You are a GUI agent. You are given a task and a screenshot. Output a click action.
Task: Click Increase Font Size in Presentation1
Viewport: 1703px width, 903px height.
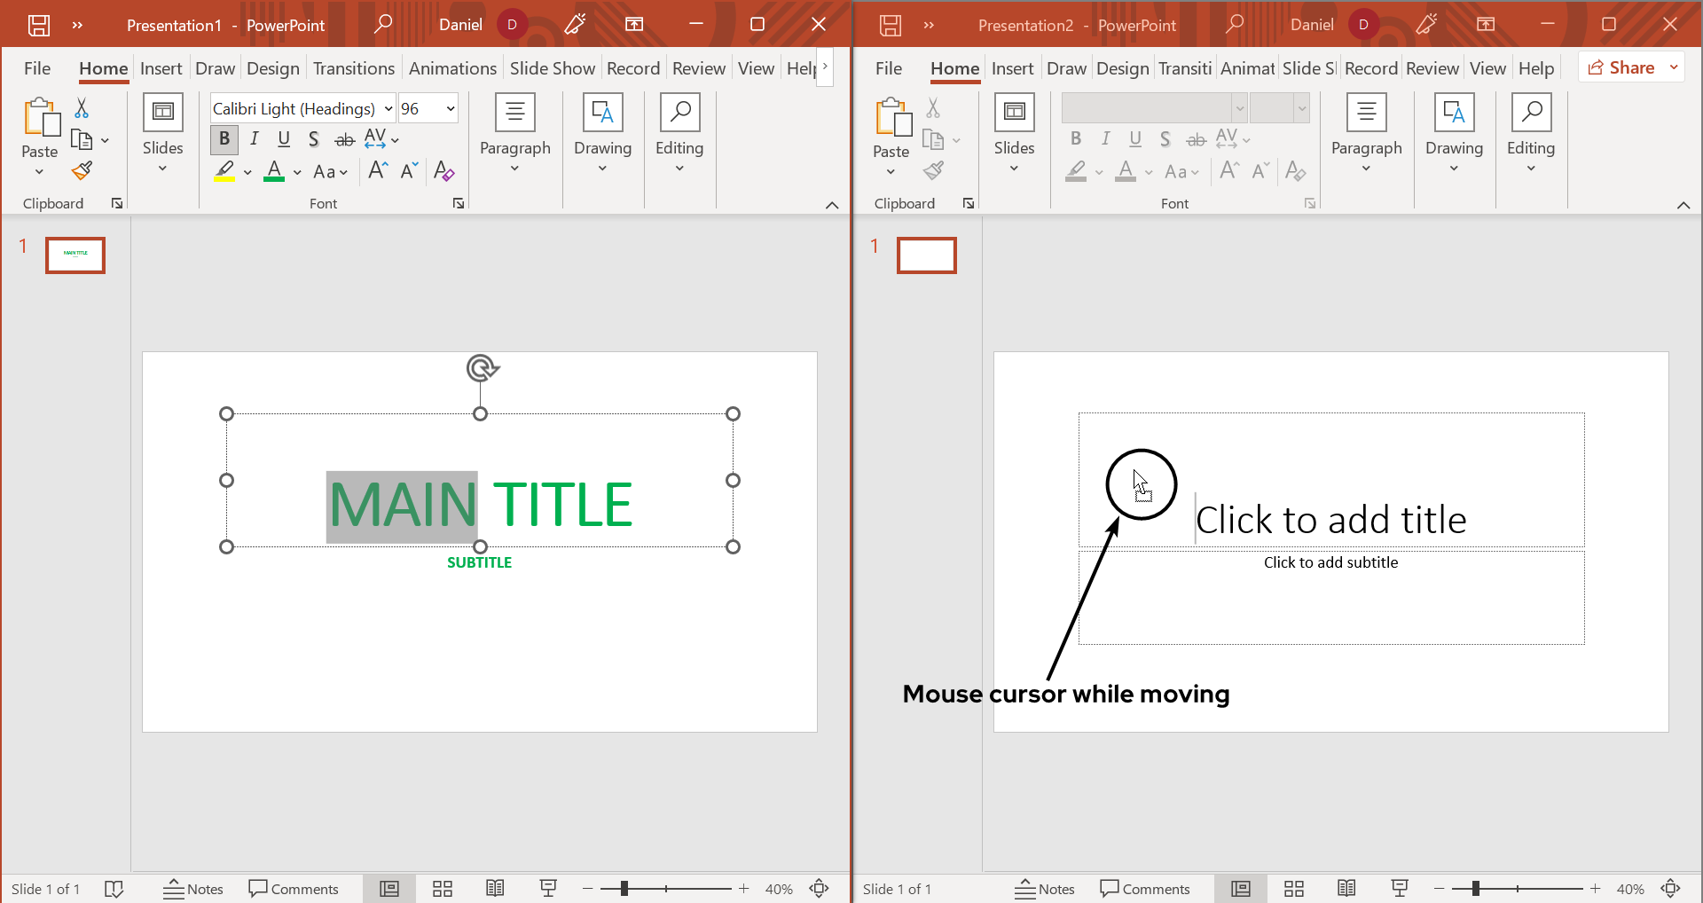pyautogui.click(x=378, y=171)
